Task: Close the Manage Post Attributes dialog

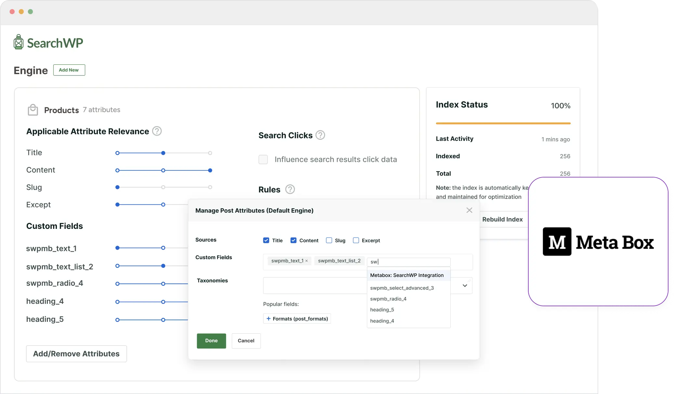Action: pyautogui.click(x=469, y=210)
